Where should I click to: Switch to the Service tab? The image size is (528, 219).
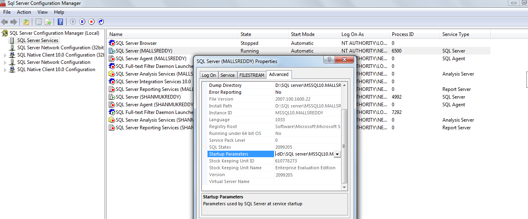click(227, 75)
